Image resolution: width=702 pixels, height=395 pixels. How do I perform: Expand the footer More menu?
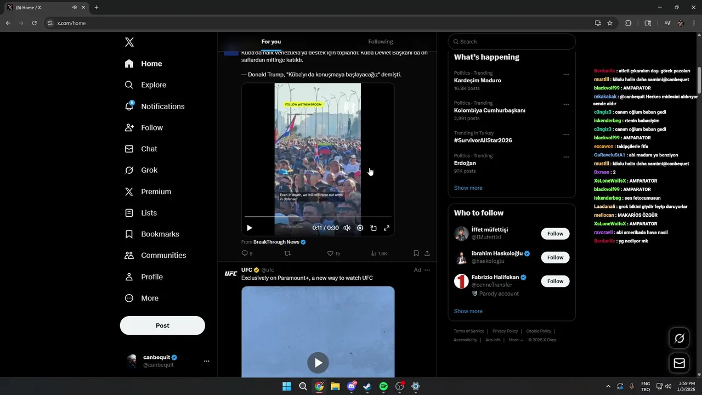tap(516, 340)
